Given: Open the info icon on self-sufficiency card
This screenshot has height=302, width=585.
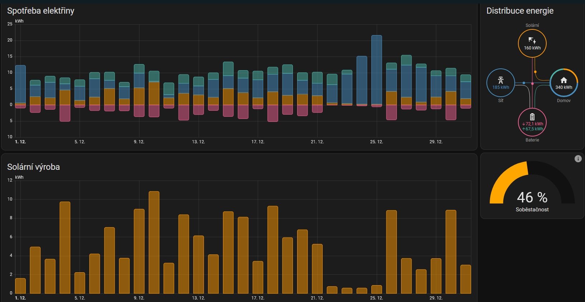Looking at the screenshot, I should click(x=578, y=159).
